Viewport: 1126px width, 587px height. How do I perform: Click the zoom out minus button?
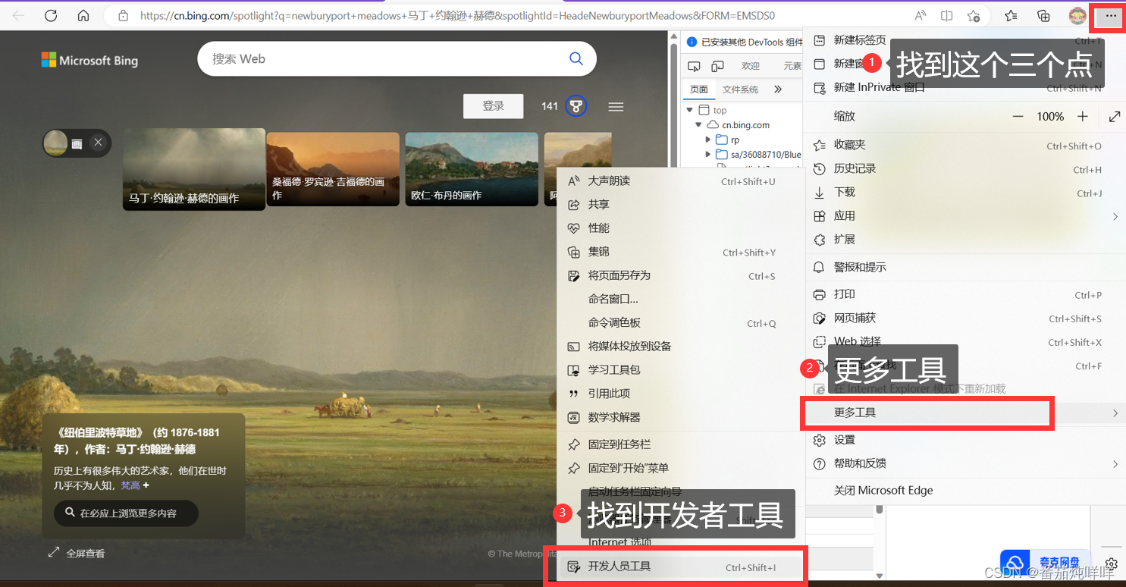click(1018, 116)
